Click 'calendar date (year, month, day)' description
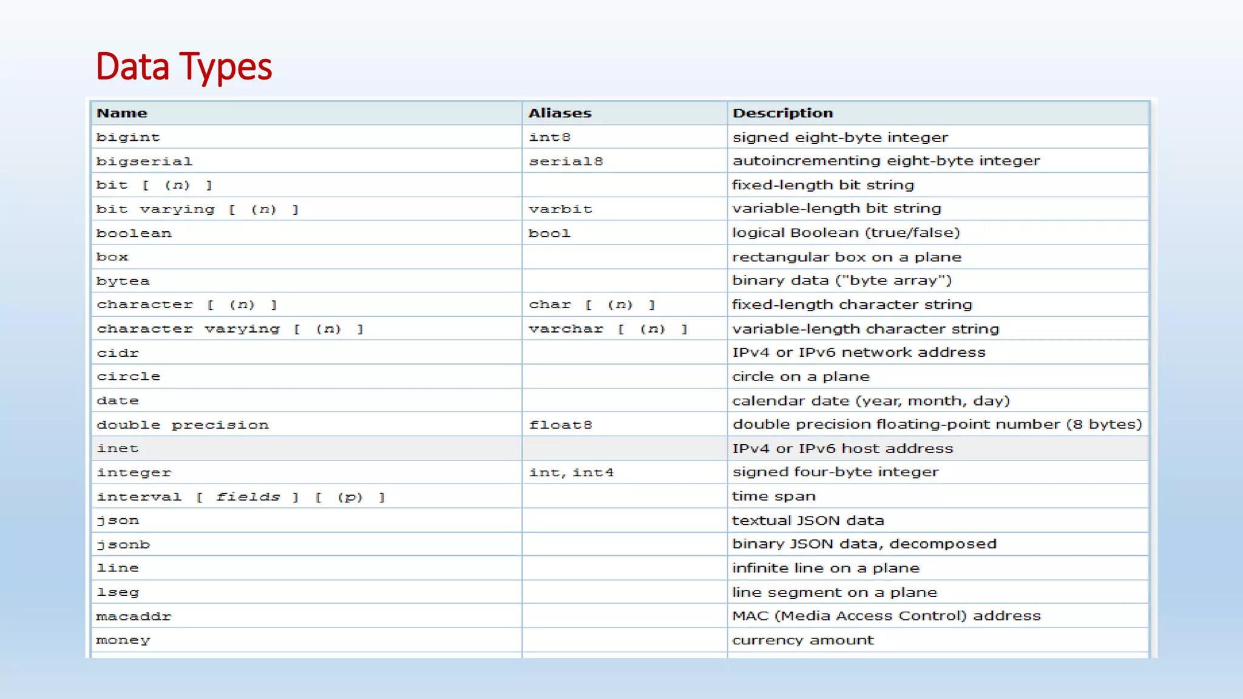Image resolution: width=1243 pixels, height=699 pixels. point(871,400)
